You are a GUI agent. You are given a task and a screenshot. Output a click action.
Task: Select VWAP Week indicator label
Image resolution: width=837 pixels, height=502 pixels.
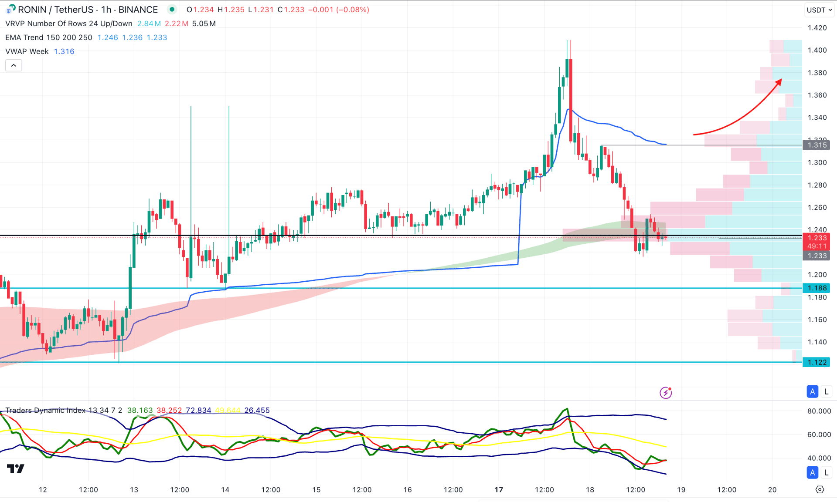[27, 51]
